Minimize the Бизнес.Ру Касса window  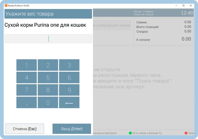point(176,6)
